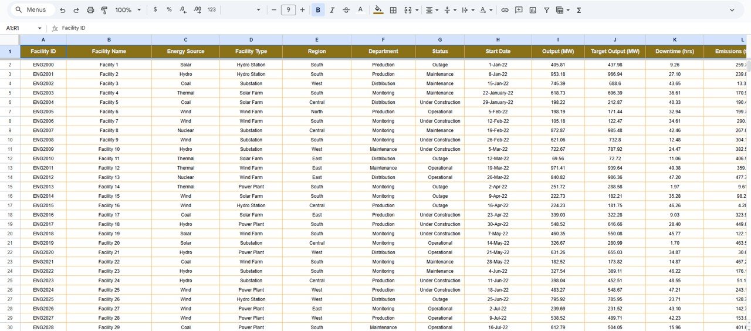Open the Functions sigma icon
This screenshot has width=751, height=331.
click(x=579, y=10)
